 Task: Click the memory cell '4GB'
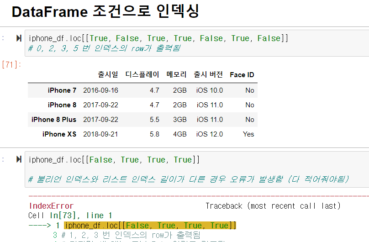point(180,134)
